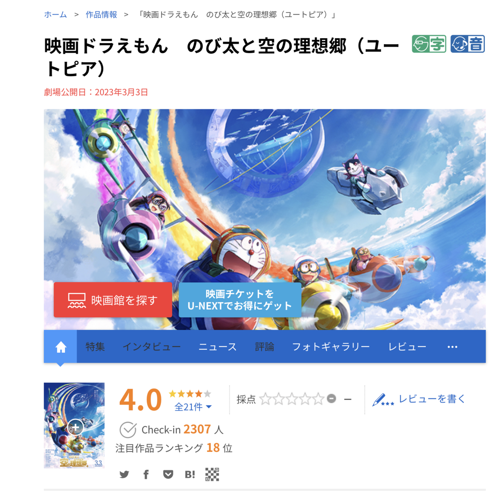Save the page to Pocket
The height and width of the screenshot is (498, 499).
[x=168, y=474]
